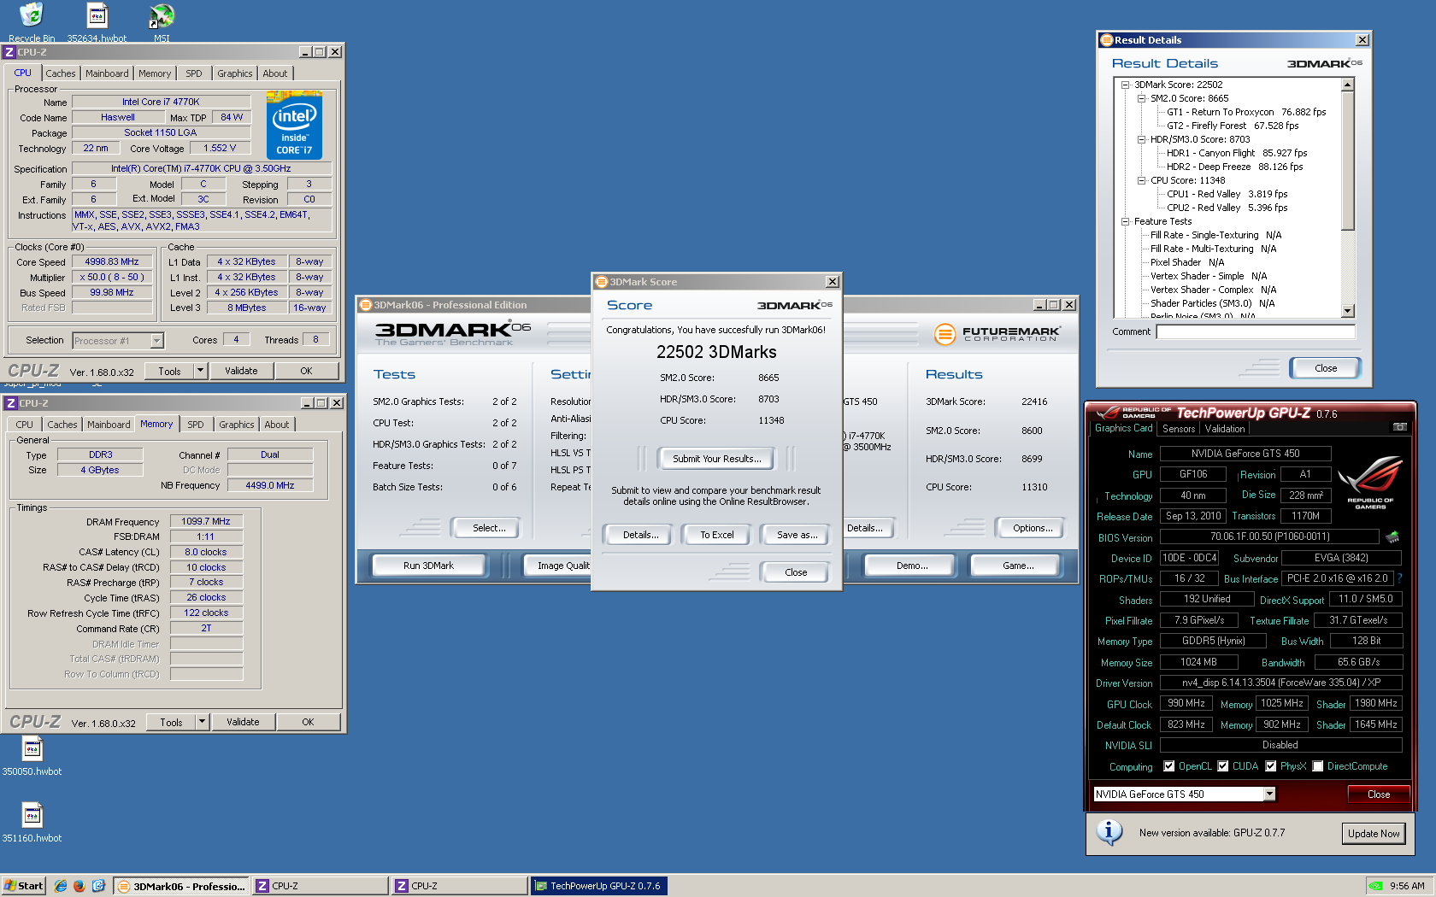Click the Futuremark Corporation logo

(x=997, y=334)
